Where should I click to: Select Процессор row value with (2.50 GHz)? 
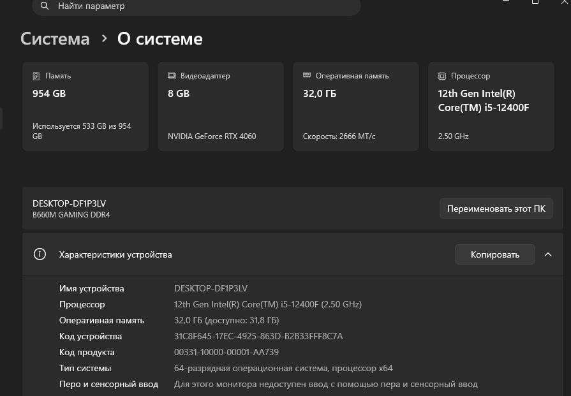click(268, 304)
